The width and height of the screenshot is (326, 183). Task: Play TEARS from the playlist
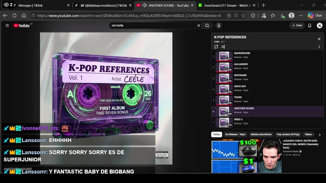pyautogui.click(x=267, y=100)
